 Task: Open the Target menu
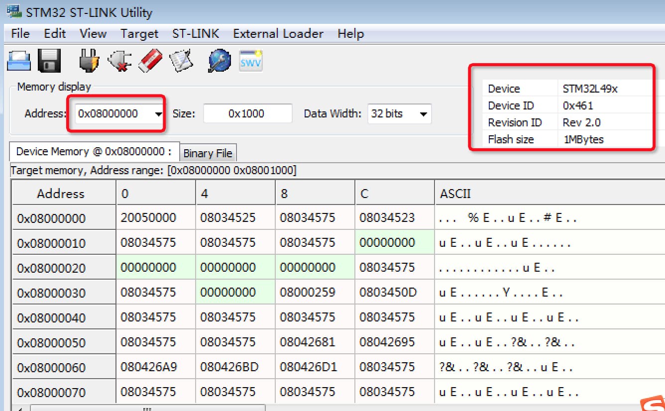click(x=139, y=34)
